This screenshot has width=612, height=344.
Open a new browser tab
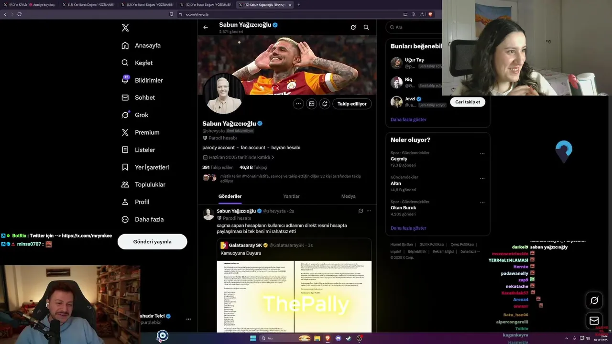(299, 5)
